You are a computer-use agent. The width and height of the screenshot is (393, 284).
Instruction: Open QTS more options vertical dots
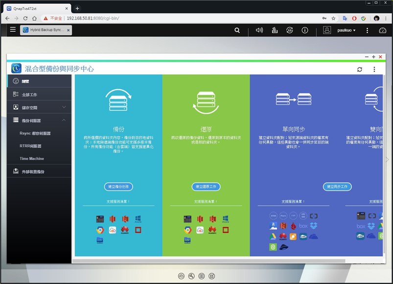(x=367, y=30)
